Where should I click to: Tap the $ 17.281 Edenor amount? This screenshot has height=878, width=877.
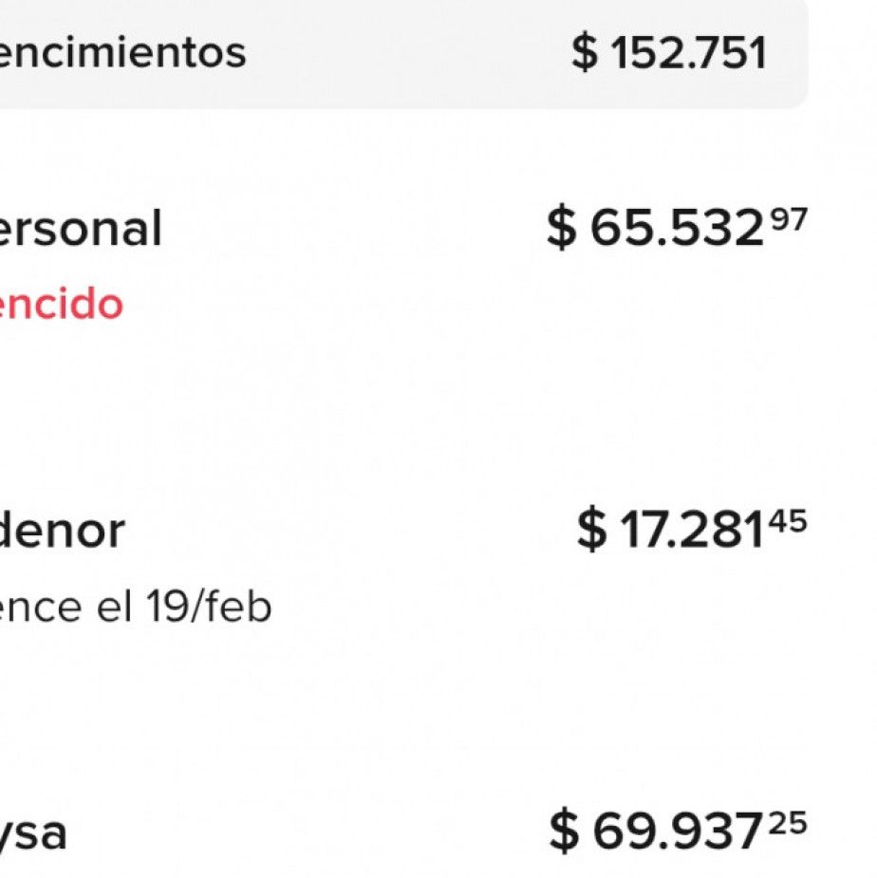pos(670,531)
